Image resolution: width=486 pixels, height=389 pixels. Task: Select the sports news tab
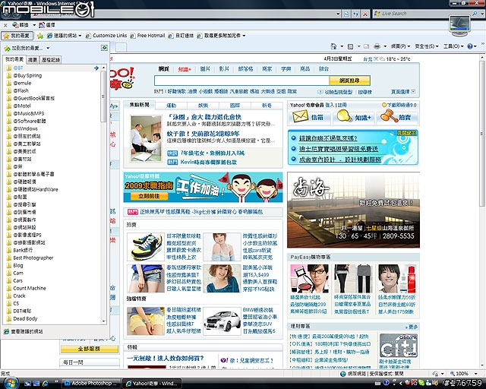(172, 106)
